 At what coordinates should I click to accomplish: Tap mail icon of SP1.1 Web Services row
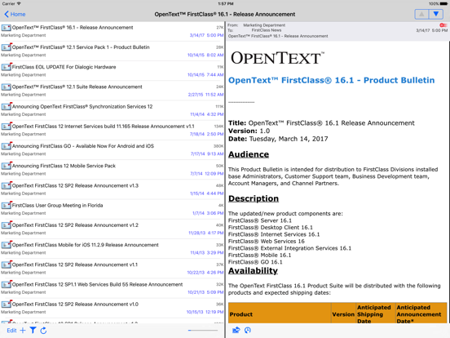tap(6, 285)
